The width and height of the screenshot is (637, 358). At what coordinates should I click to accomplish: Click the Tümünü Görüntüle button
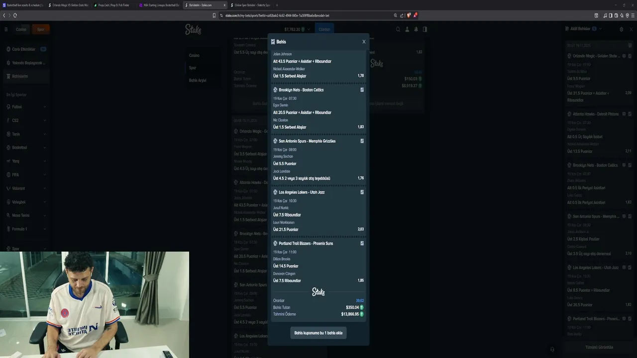[x=599, y=347]
